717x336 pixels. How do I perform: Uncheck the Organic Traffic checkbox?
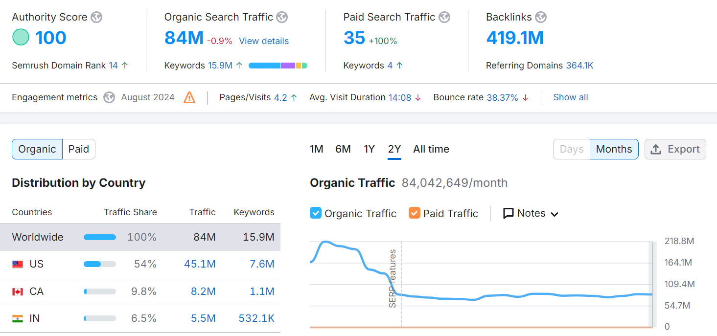(x=316, y=213)
